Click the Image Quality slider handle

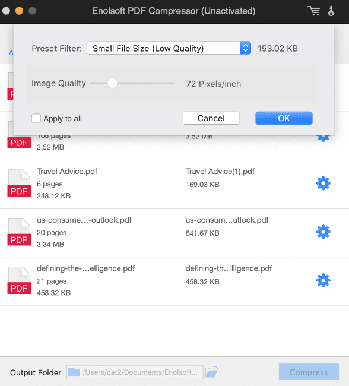tap(112, 83)
